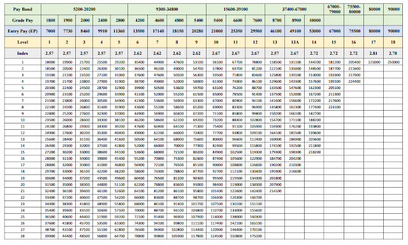Screen dimensions: 408x245
Task: Click the pay cell '224100'
Action: [335, 107]
